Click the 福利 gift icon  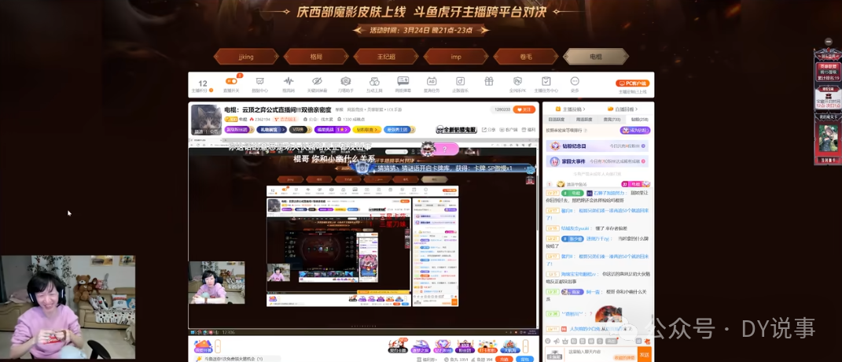[x=528, y=130]
